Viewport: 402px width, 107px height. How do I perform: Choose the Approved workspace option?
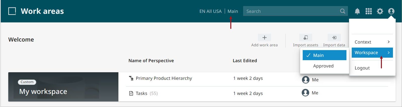[x=323, y=66]
